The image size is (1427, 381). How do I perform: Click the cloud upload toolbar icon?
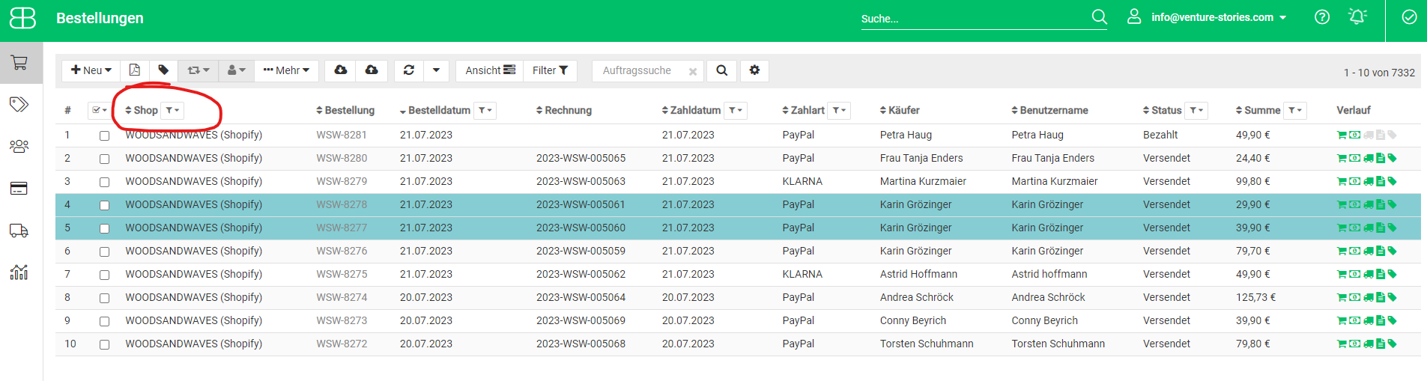click(x=372, y=70)
